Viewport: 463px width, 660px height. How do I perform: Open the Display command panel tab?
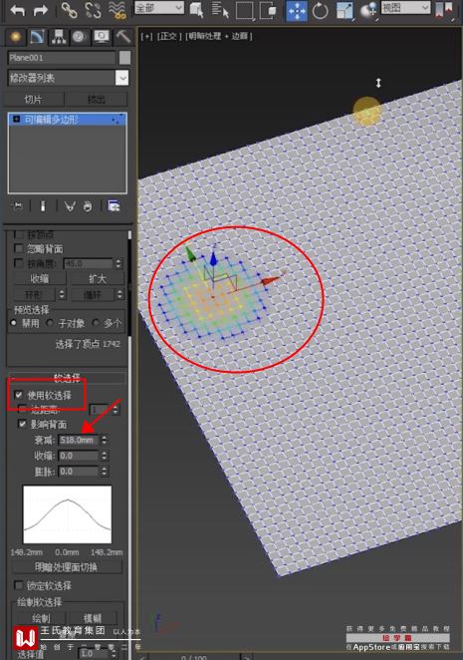point(101,37)
